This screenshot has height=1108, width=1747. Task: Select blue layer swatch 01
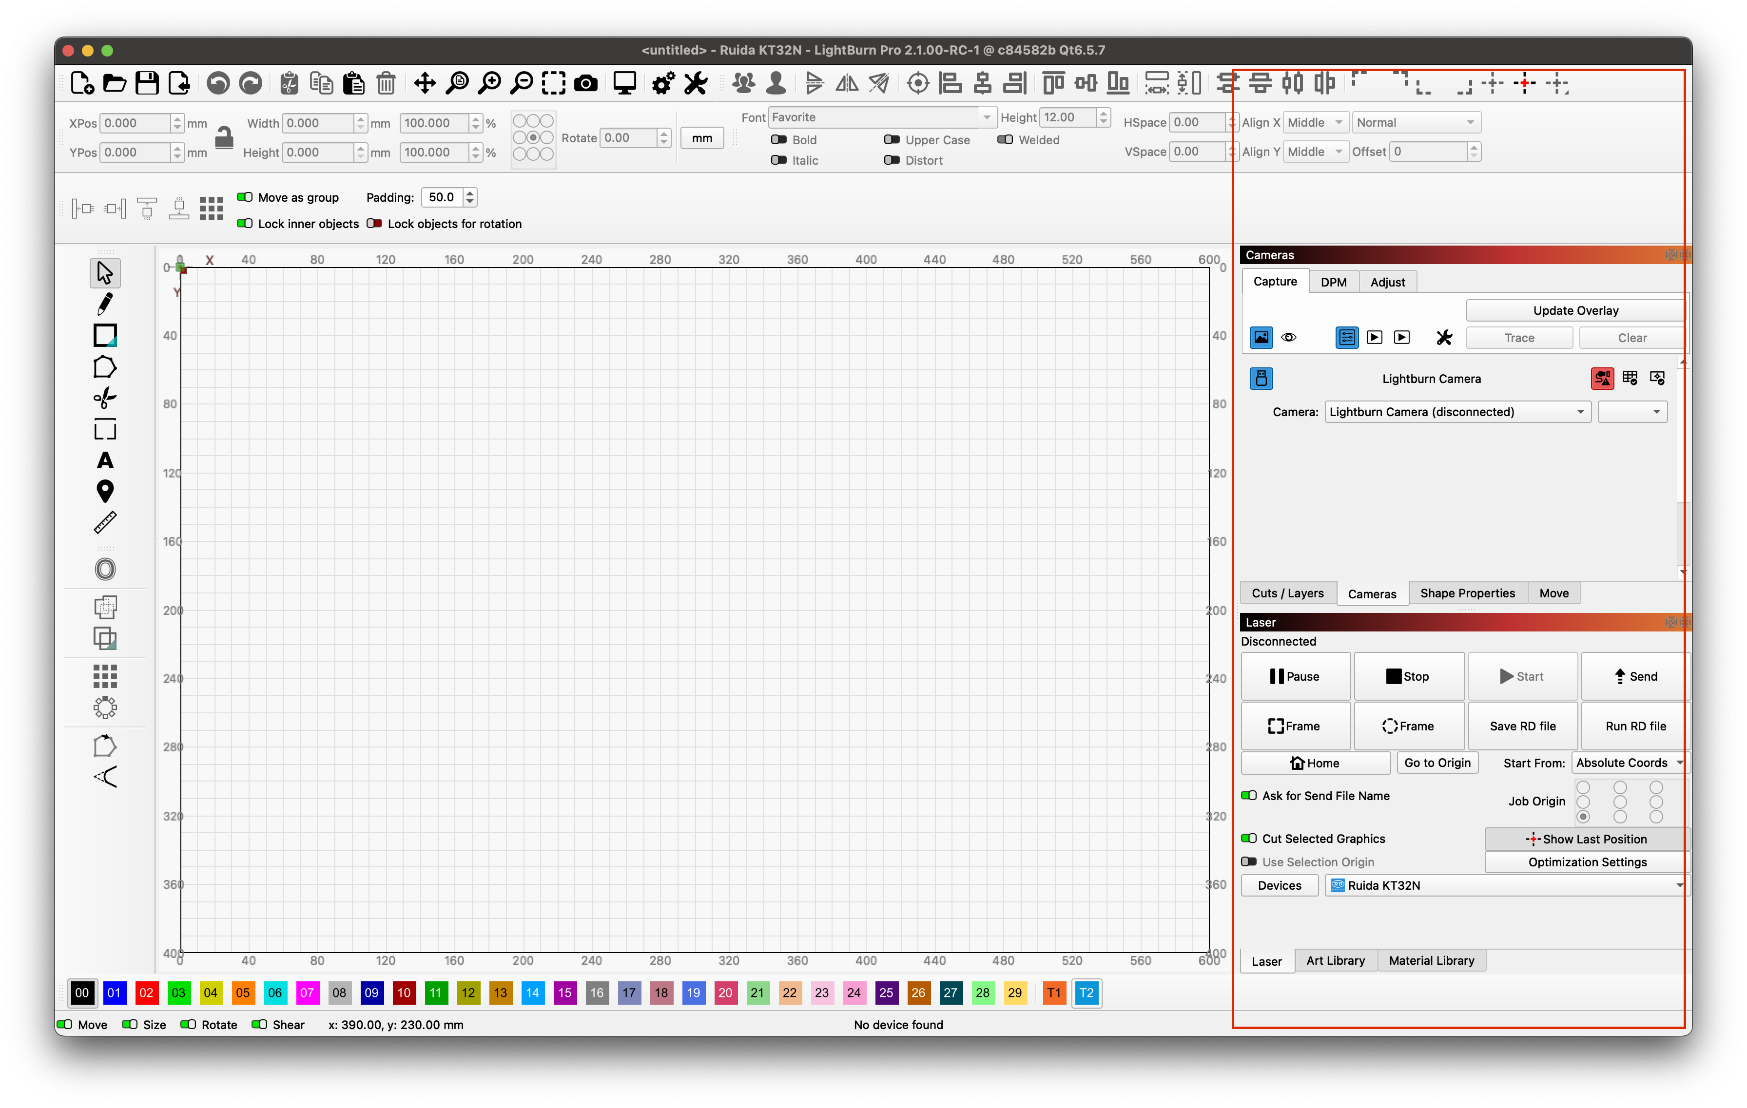point(114,993)
